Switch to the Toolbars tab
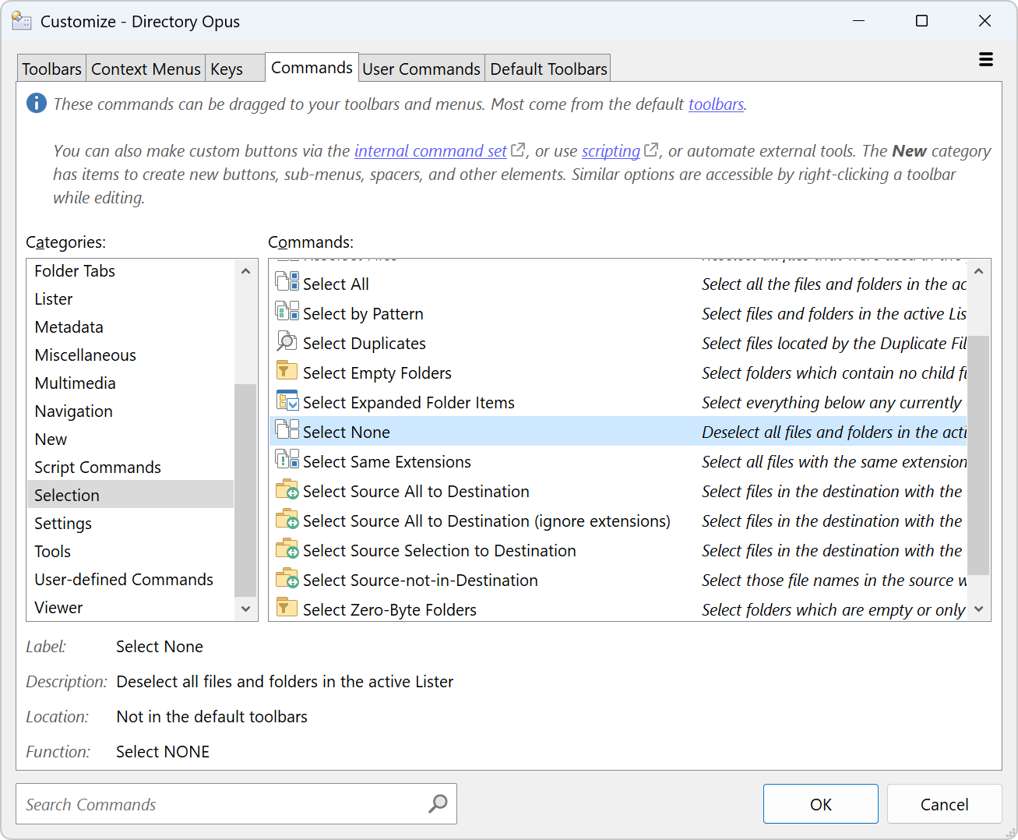Image resolution: width=1018 pixels, height=840 pixels. [51, 69]
